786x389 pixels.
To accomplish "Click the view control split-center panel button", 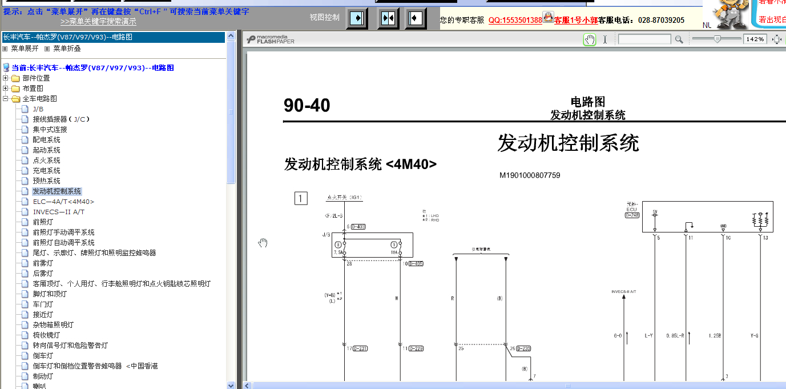I will (x=388, y=18).
